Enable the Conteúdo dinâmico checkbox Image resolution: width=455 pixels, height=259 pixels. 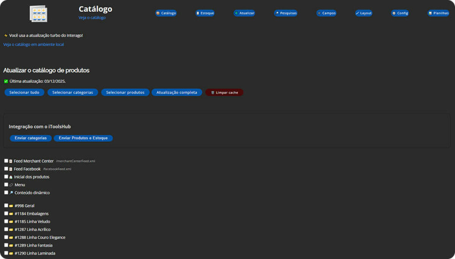click(6, 192)
